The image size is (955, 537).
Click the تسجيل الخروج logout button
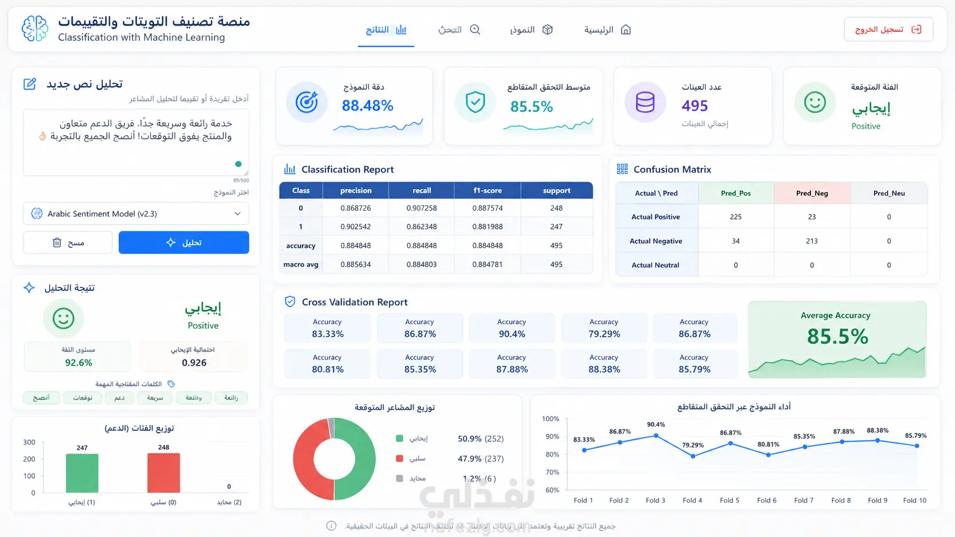888,30
